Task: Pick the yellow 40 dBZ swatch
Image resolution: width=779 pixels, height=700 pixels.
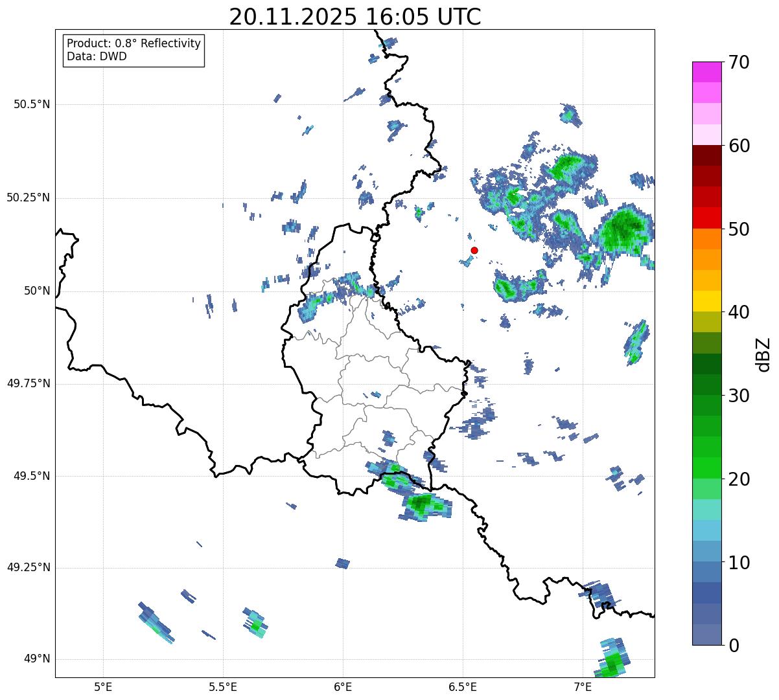Action: 706,301
